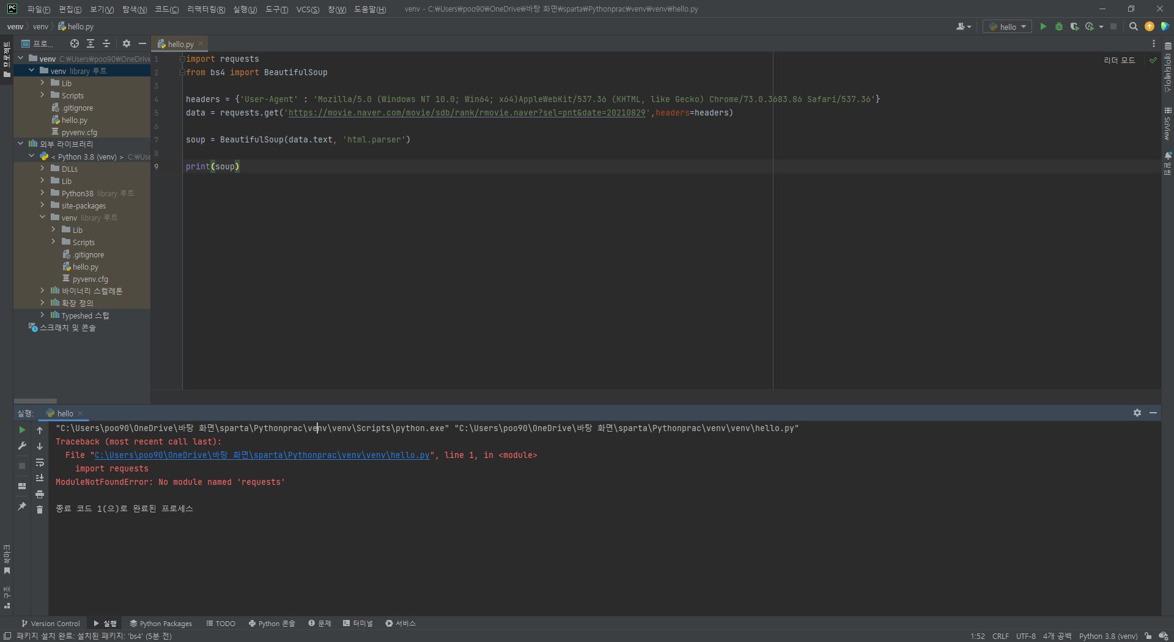Click the project panel horizontal scrollbar

click(35, 401)
